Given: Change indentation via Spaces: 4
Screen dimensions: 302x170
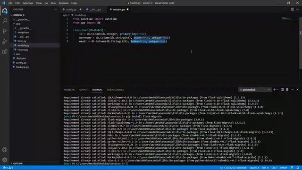Looking at the screenshot, I should (x=254, y=168).
